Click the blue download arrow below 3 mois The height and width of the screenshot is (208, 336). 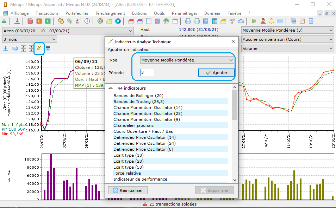pos(6,48)
